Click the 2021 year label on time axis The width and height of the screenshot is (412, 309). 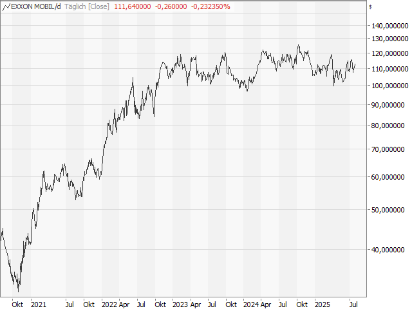pyautogui.click(x=39, y=304)
